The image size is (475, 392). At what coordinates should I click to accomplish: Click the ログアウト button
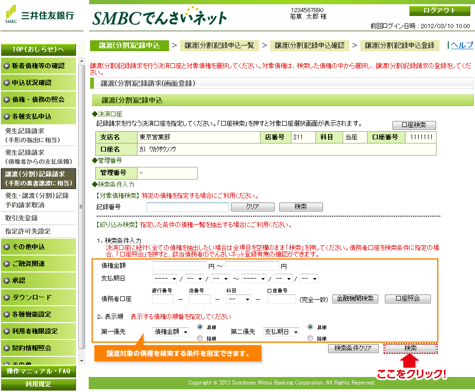(x=439, y=11)
